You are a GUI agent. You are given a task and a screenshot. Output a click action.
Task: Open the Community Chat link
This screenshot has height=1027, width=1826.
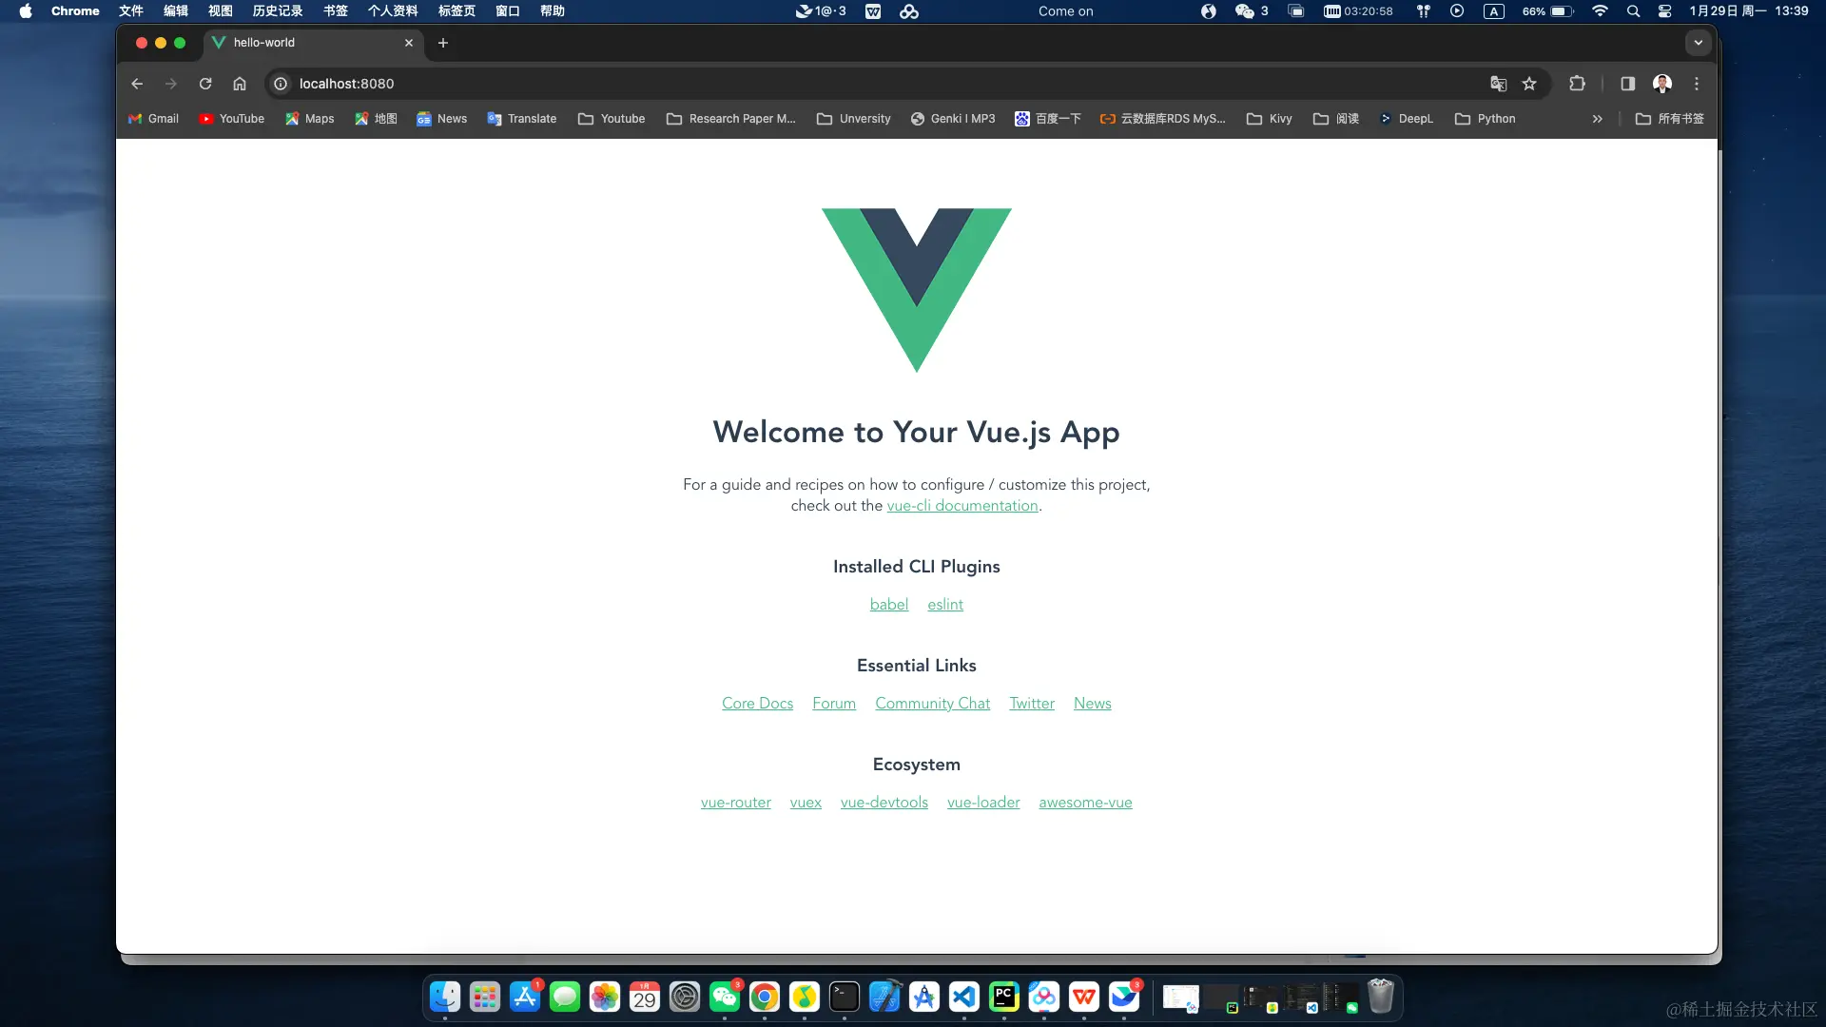[933, 704]
